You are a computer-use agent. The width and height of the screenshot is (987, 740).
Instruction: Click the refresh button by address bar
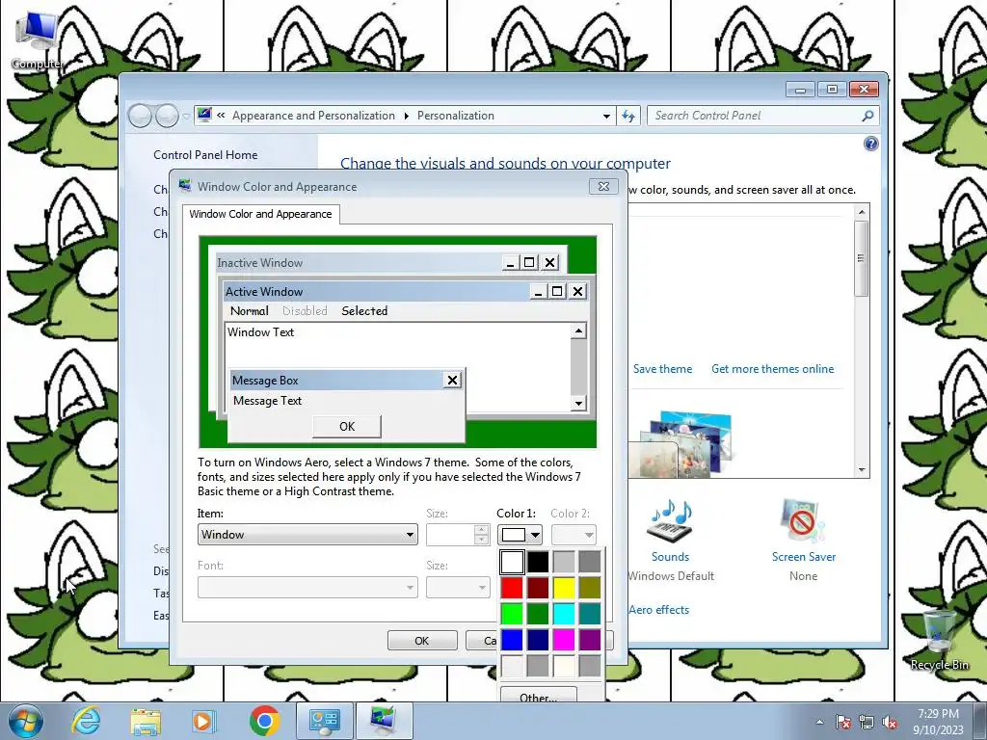628,116
